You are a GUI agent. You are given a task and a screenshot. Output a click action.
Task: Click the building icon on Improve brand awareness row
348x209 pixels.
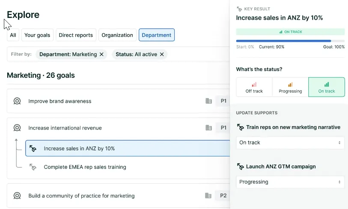[x=208, y=101]
